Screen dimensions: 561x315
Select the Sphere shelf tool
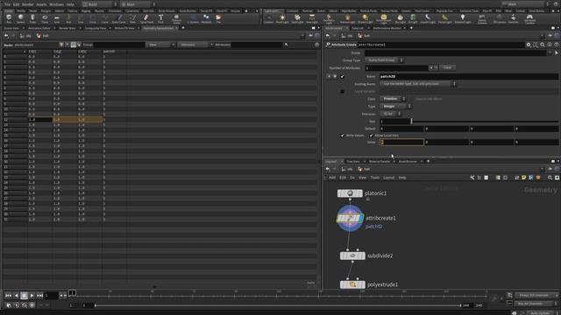[21, 18]
